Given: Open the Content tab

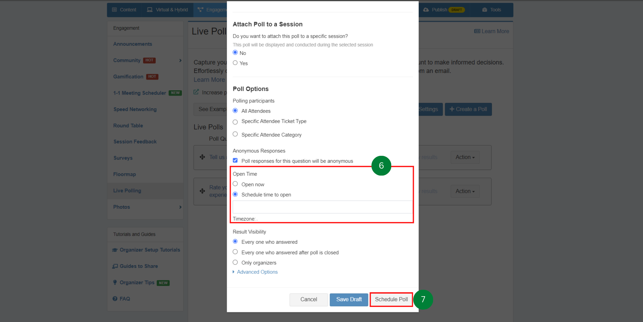Looking at the screenshot, I should coord(124,10).
